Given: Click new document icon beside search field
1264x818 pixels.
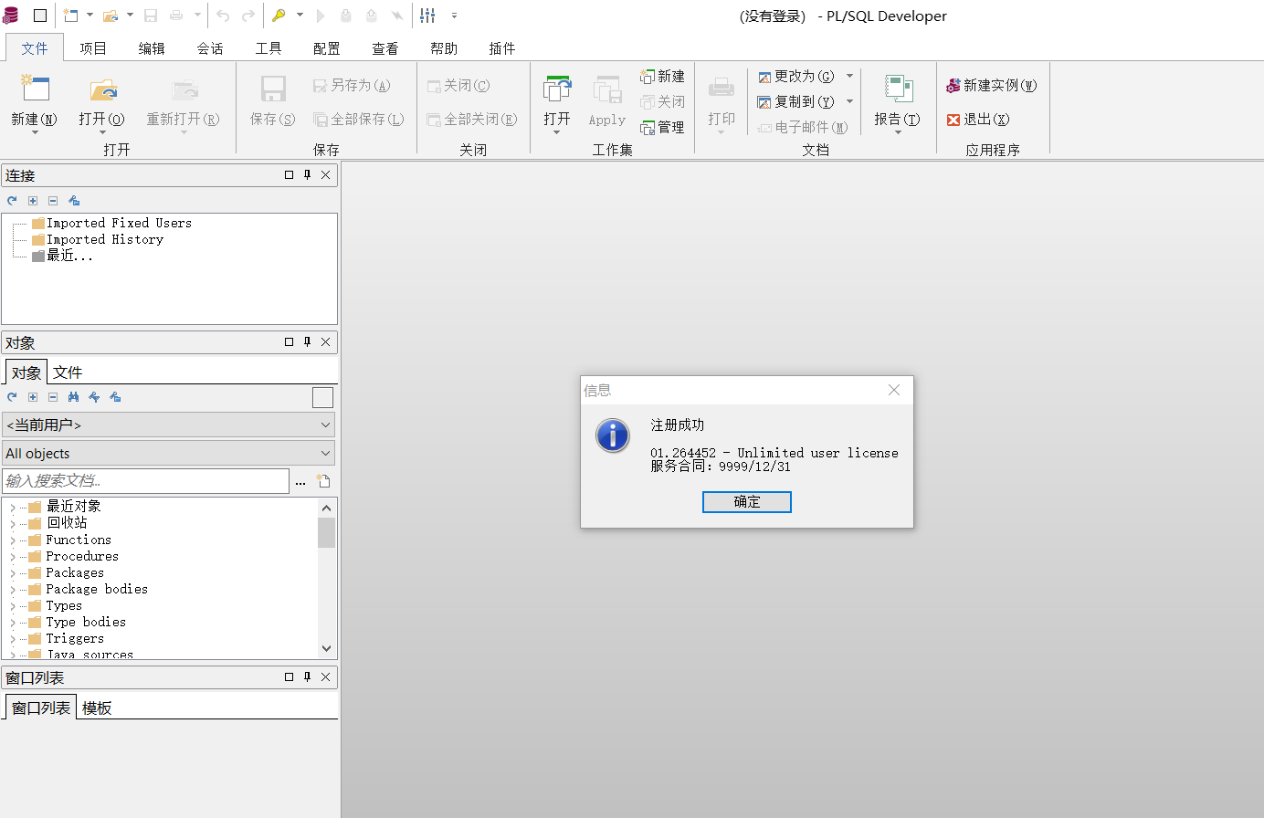Looking at the screenshot, I should coord(323,480).
